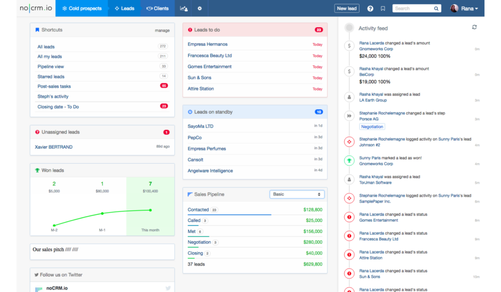
Task: Open the Basic pipeline dropdown
Action: point(297,194)
